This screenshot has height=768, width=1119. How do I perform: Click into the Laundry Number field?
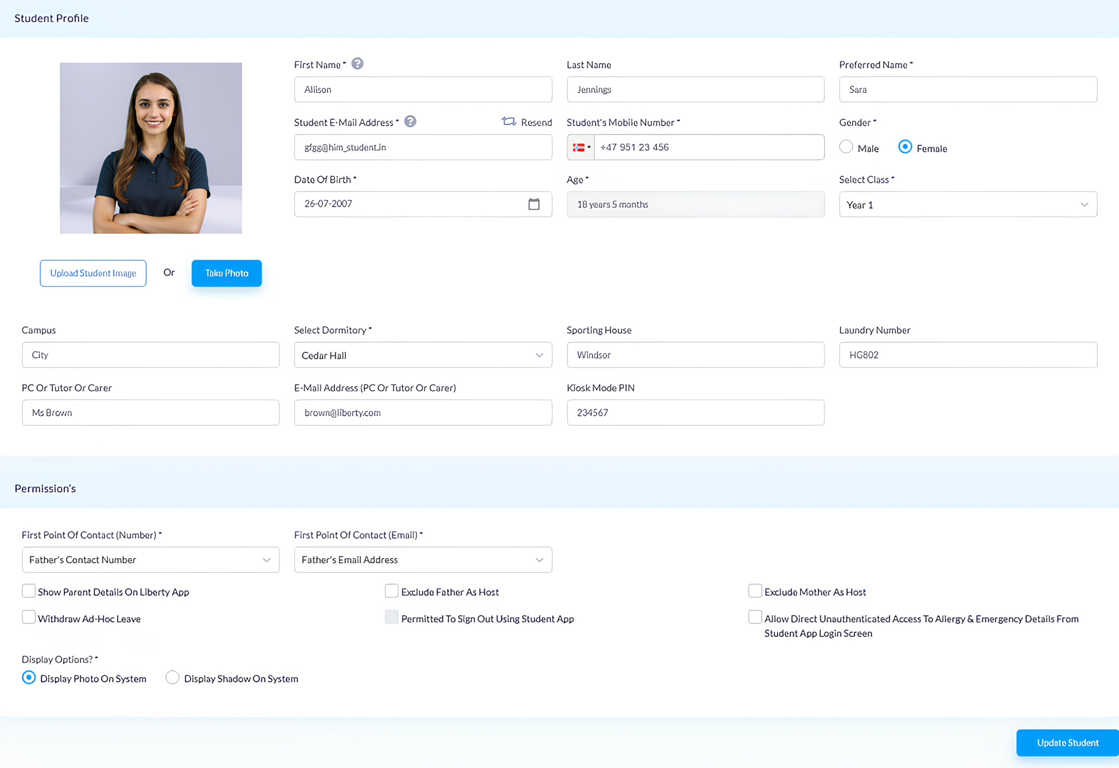point(968,355)
